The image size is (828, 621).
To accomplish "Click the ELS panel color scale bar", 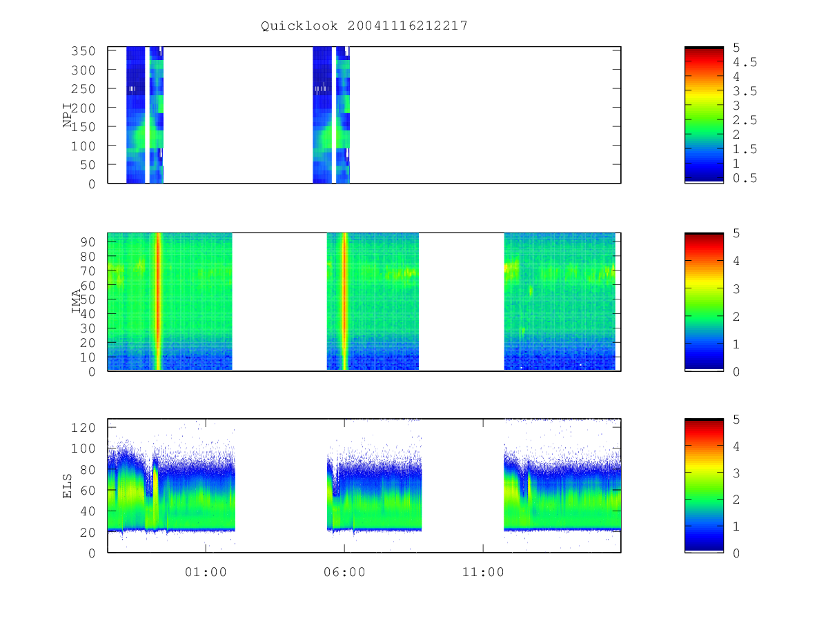I will pos(704,486).
